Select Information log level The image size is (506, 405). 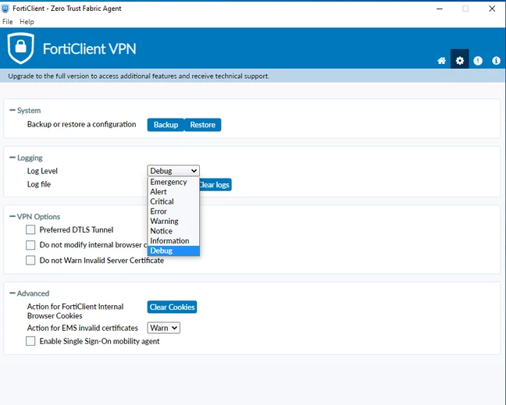click(x=173, y=241)
